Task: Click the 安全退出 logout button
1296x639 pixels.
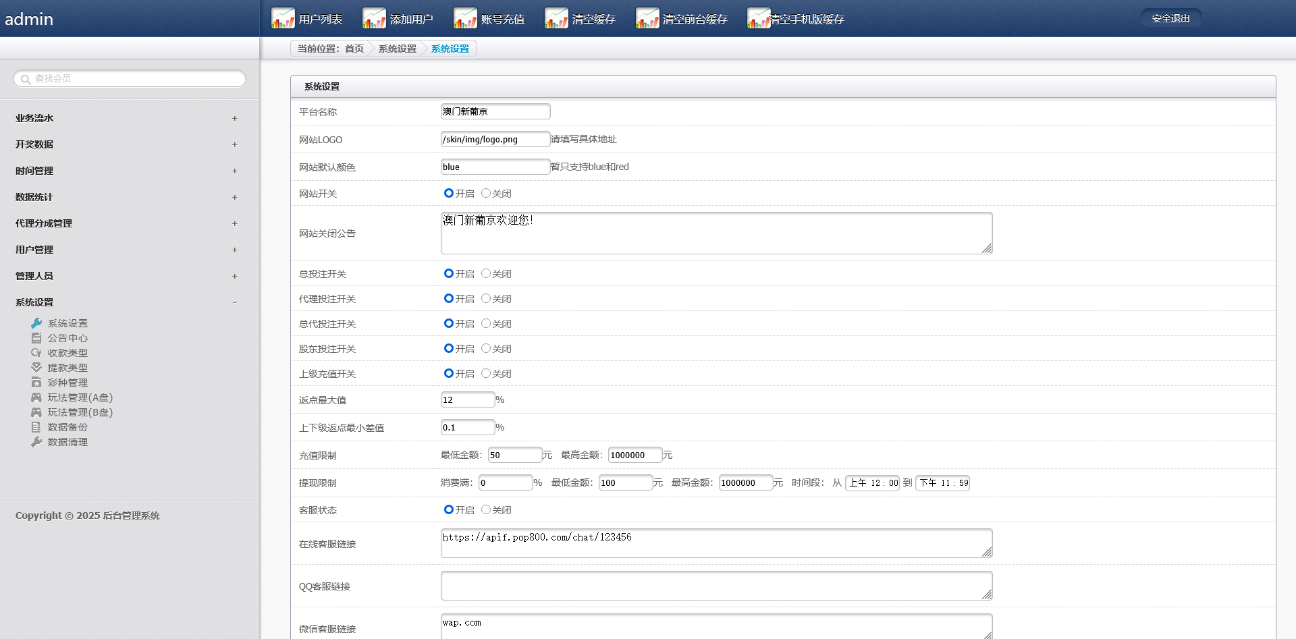Action: [x=1170, y=18]
